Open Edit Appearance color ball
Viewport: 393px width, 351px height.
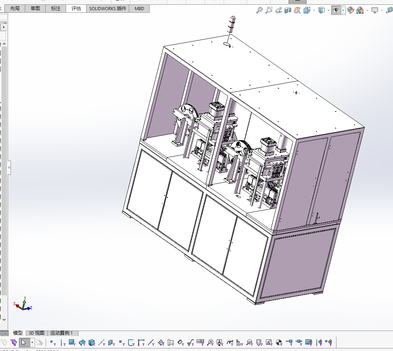click(351, 10)
